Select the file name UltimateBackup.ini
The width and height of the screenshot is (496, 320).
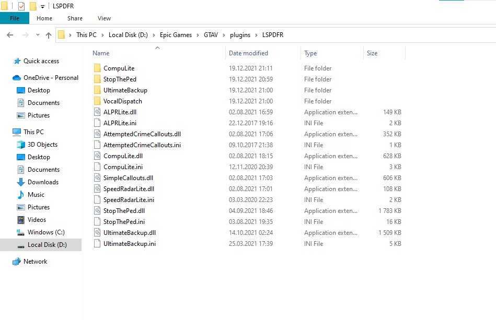tap(130, 244)
